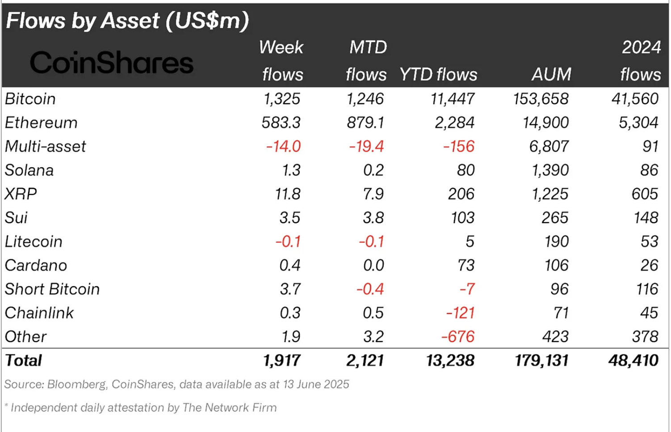Click The Network Firm attestation footnote
The width and height of the screenshot is (671, 432).
[141, 407]
